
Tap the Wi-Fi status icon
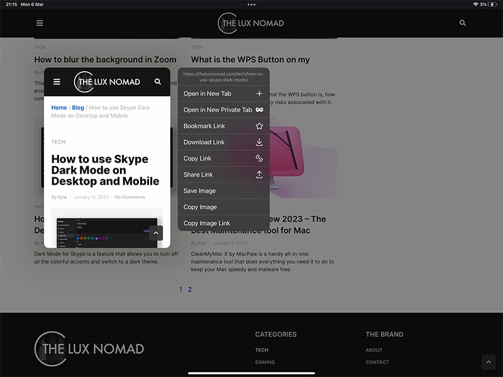475,4
